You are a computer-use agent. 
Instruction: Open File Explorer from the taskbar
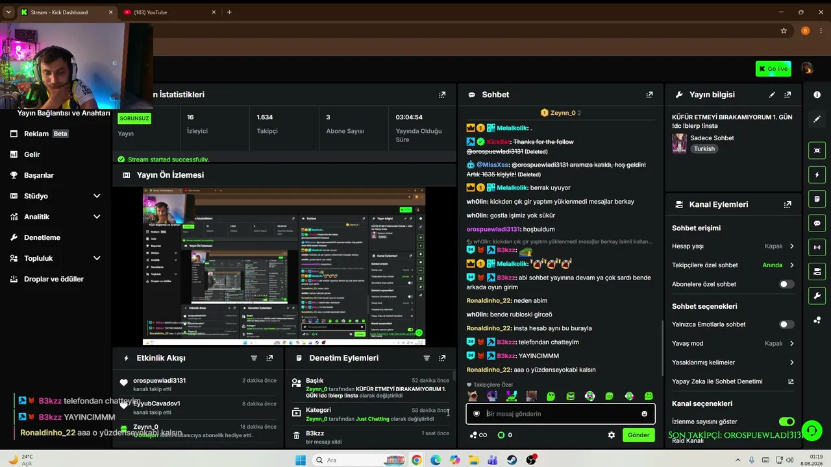(x=474, y=460)
